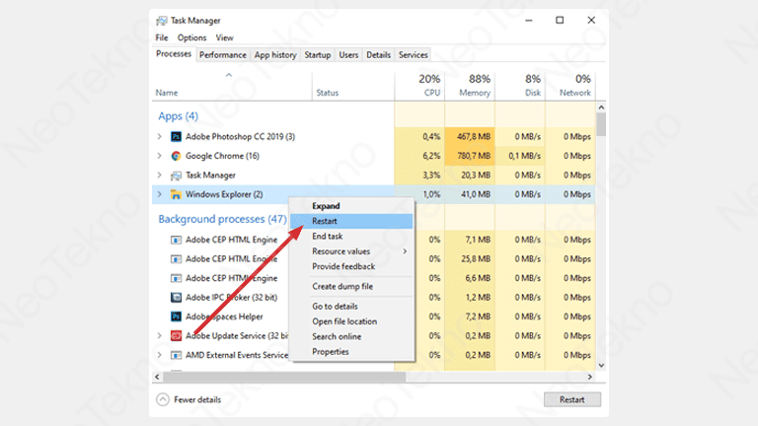The width and height of the screenshot is (758, 426).
Task: Open the View menu
Action: [224, 37]
